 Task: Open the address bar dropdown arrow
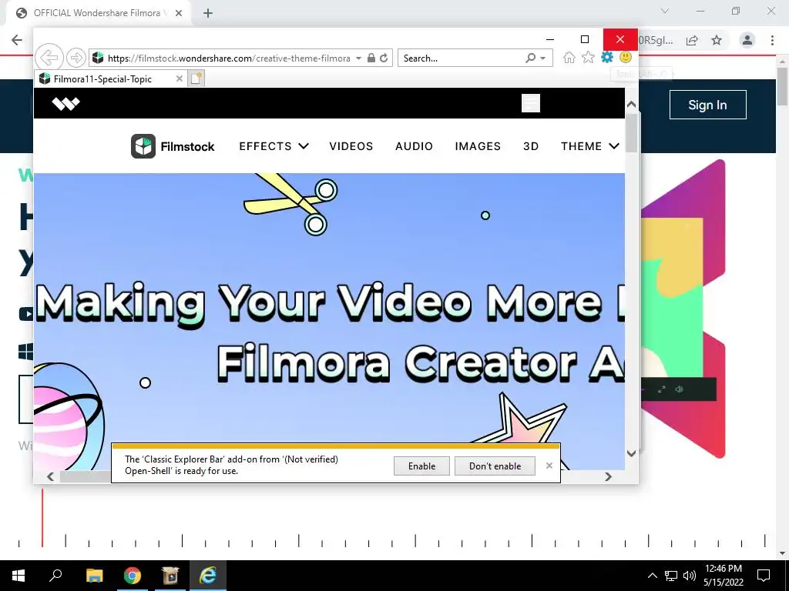358,58
